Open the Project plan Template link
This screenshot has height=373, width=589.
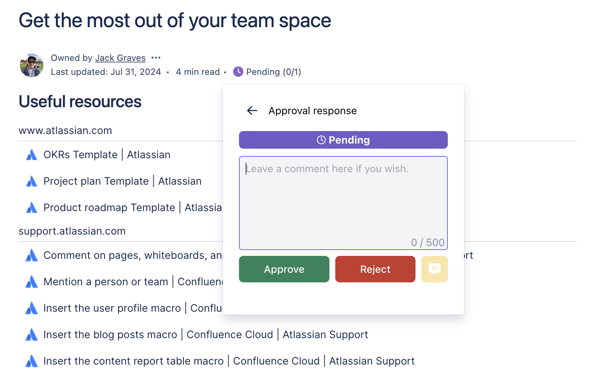point(122,181)
